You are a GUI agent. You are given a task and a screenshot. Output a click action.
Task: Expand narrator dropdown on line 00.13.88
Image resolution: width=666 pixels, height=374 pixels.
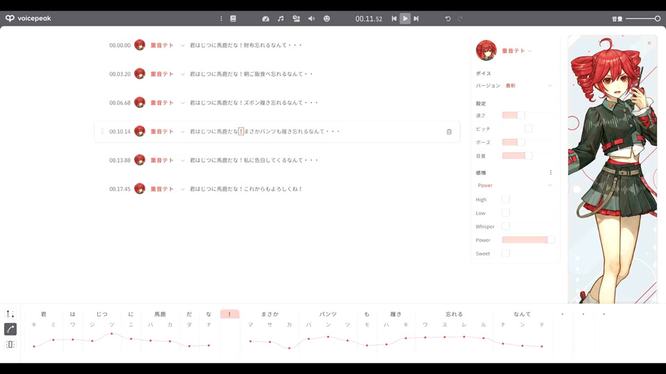(x=182, y=161)
